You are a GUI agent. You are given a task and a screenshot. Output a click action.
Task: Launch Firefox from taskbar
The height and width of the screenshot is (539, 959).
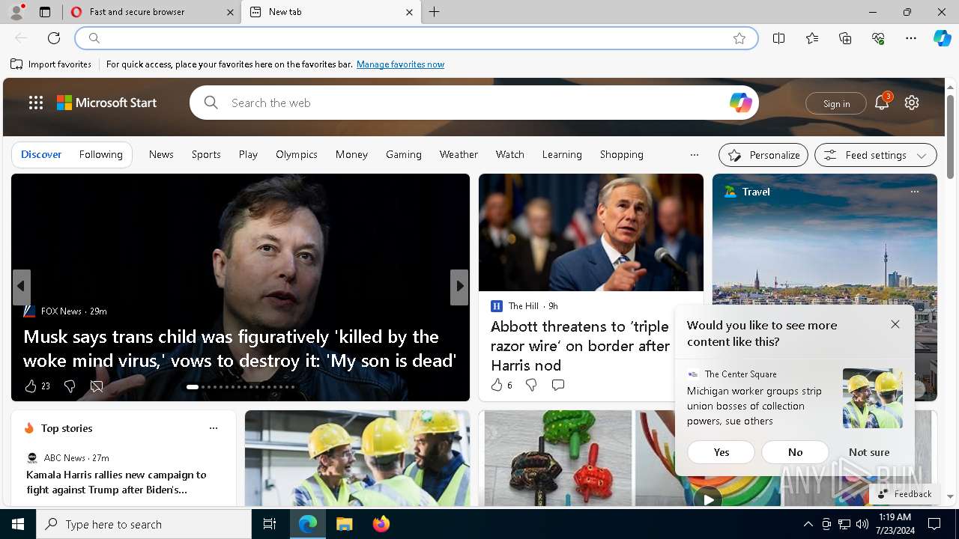pos(381,524)
